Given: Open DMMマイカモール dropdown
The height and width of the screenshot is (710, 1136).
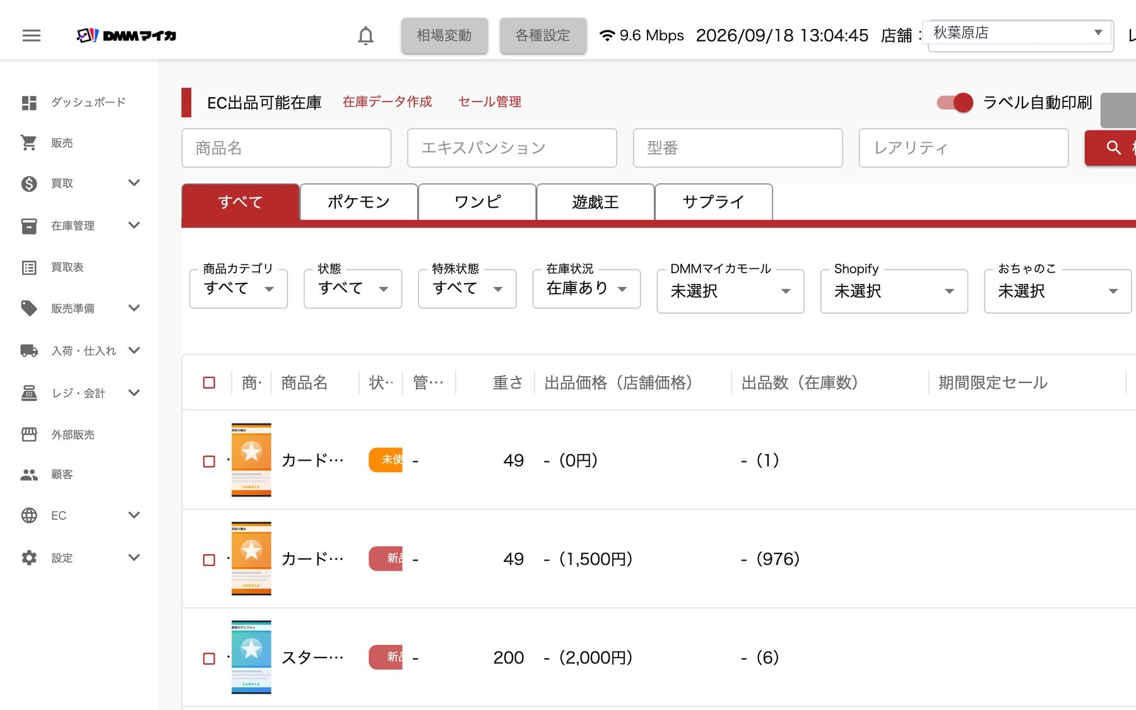Looking at the screenshot, I should click(x=730, y=291).
